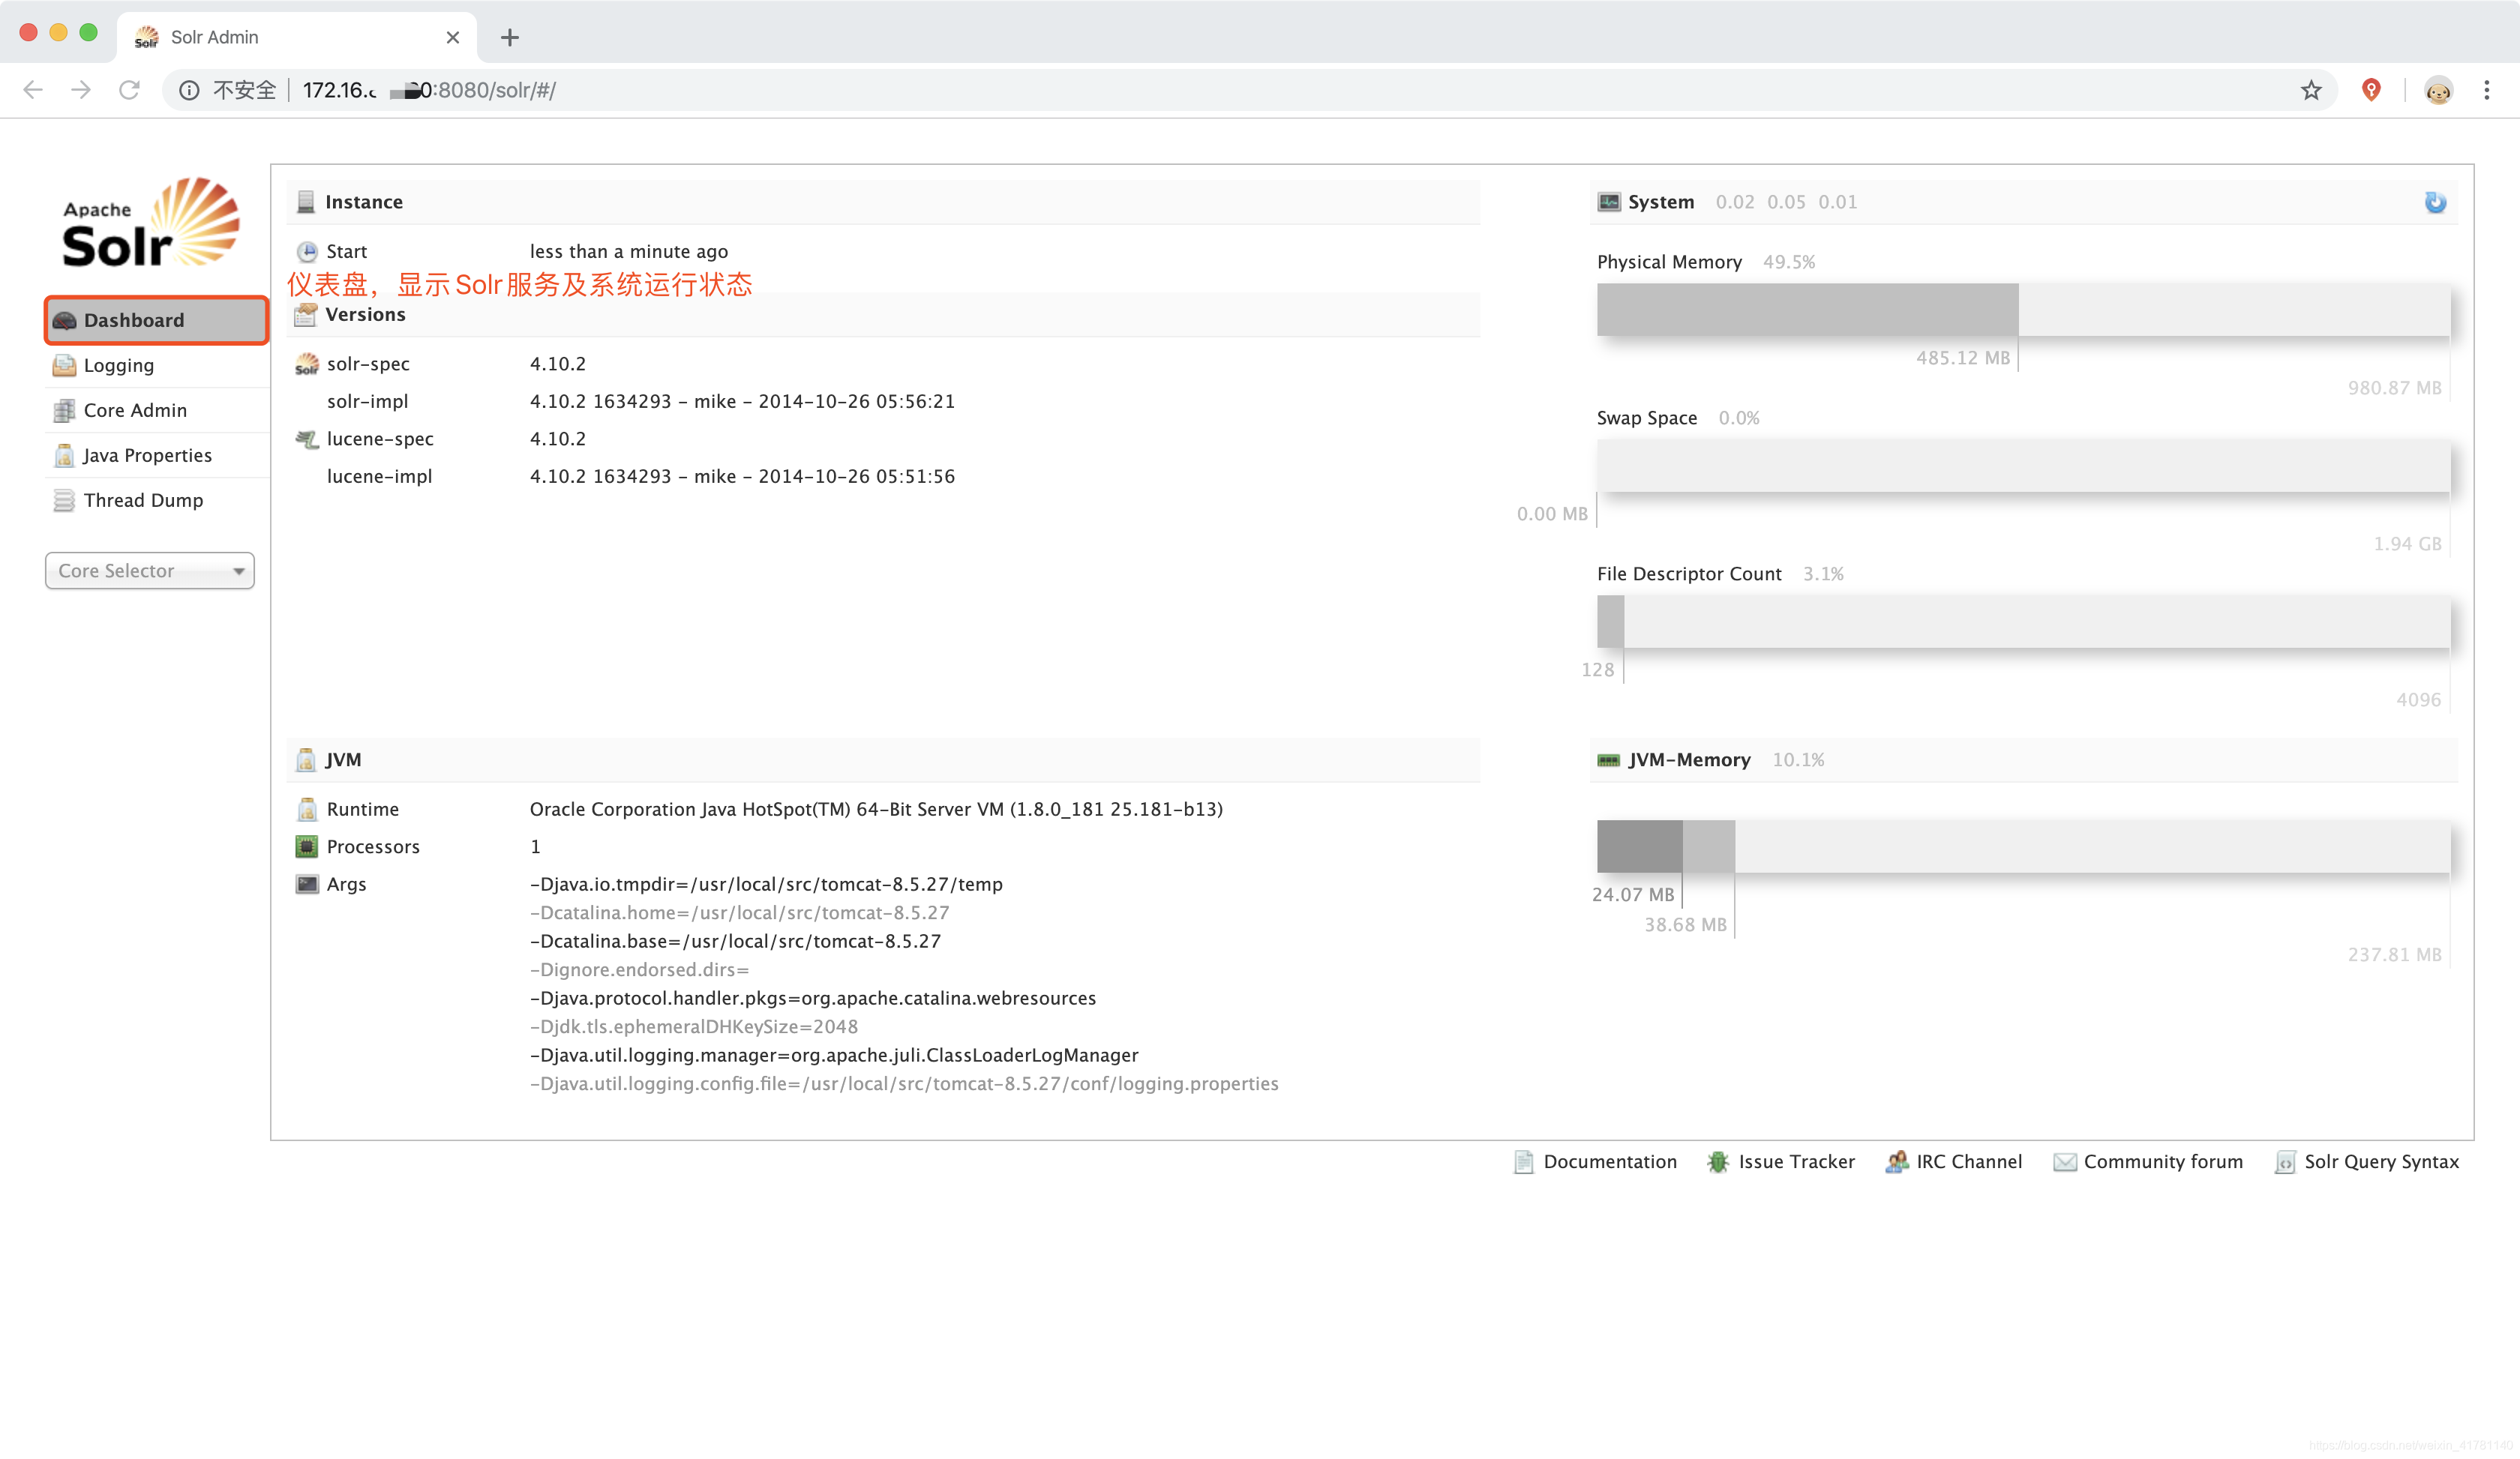Click the Swap Space usage bar

click(2023, 466)
